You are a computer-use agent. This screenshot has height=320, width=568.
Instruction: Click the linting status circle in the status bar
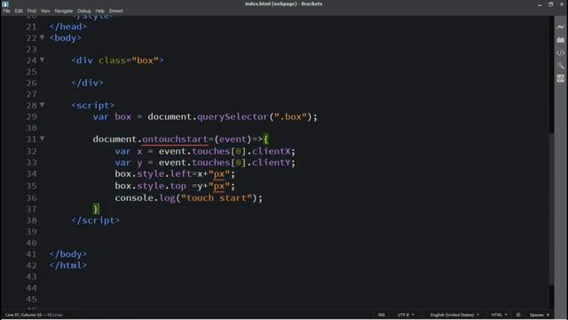tap(518, 315)
